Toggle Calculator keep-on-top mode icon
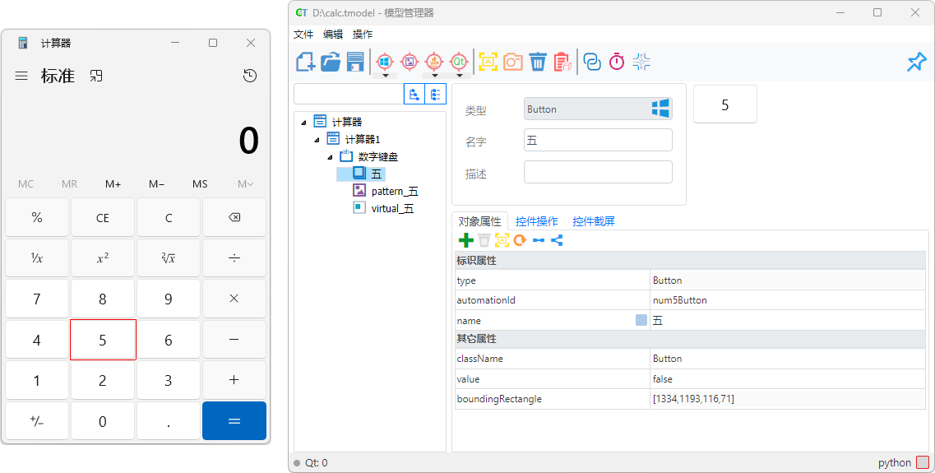Screen dimensions: 935x473 point(96,76)
